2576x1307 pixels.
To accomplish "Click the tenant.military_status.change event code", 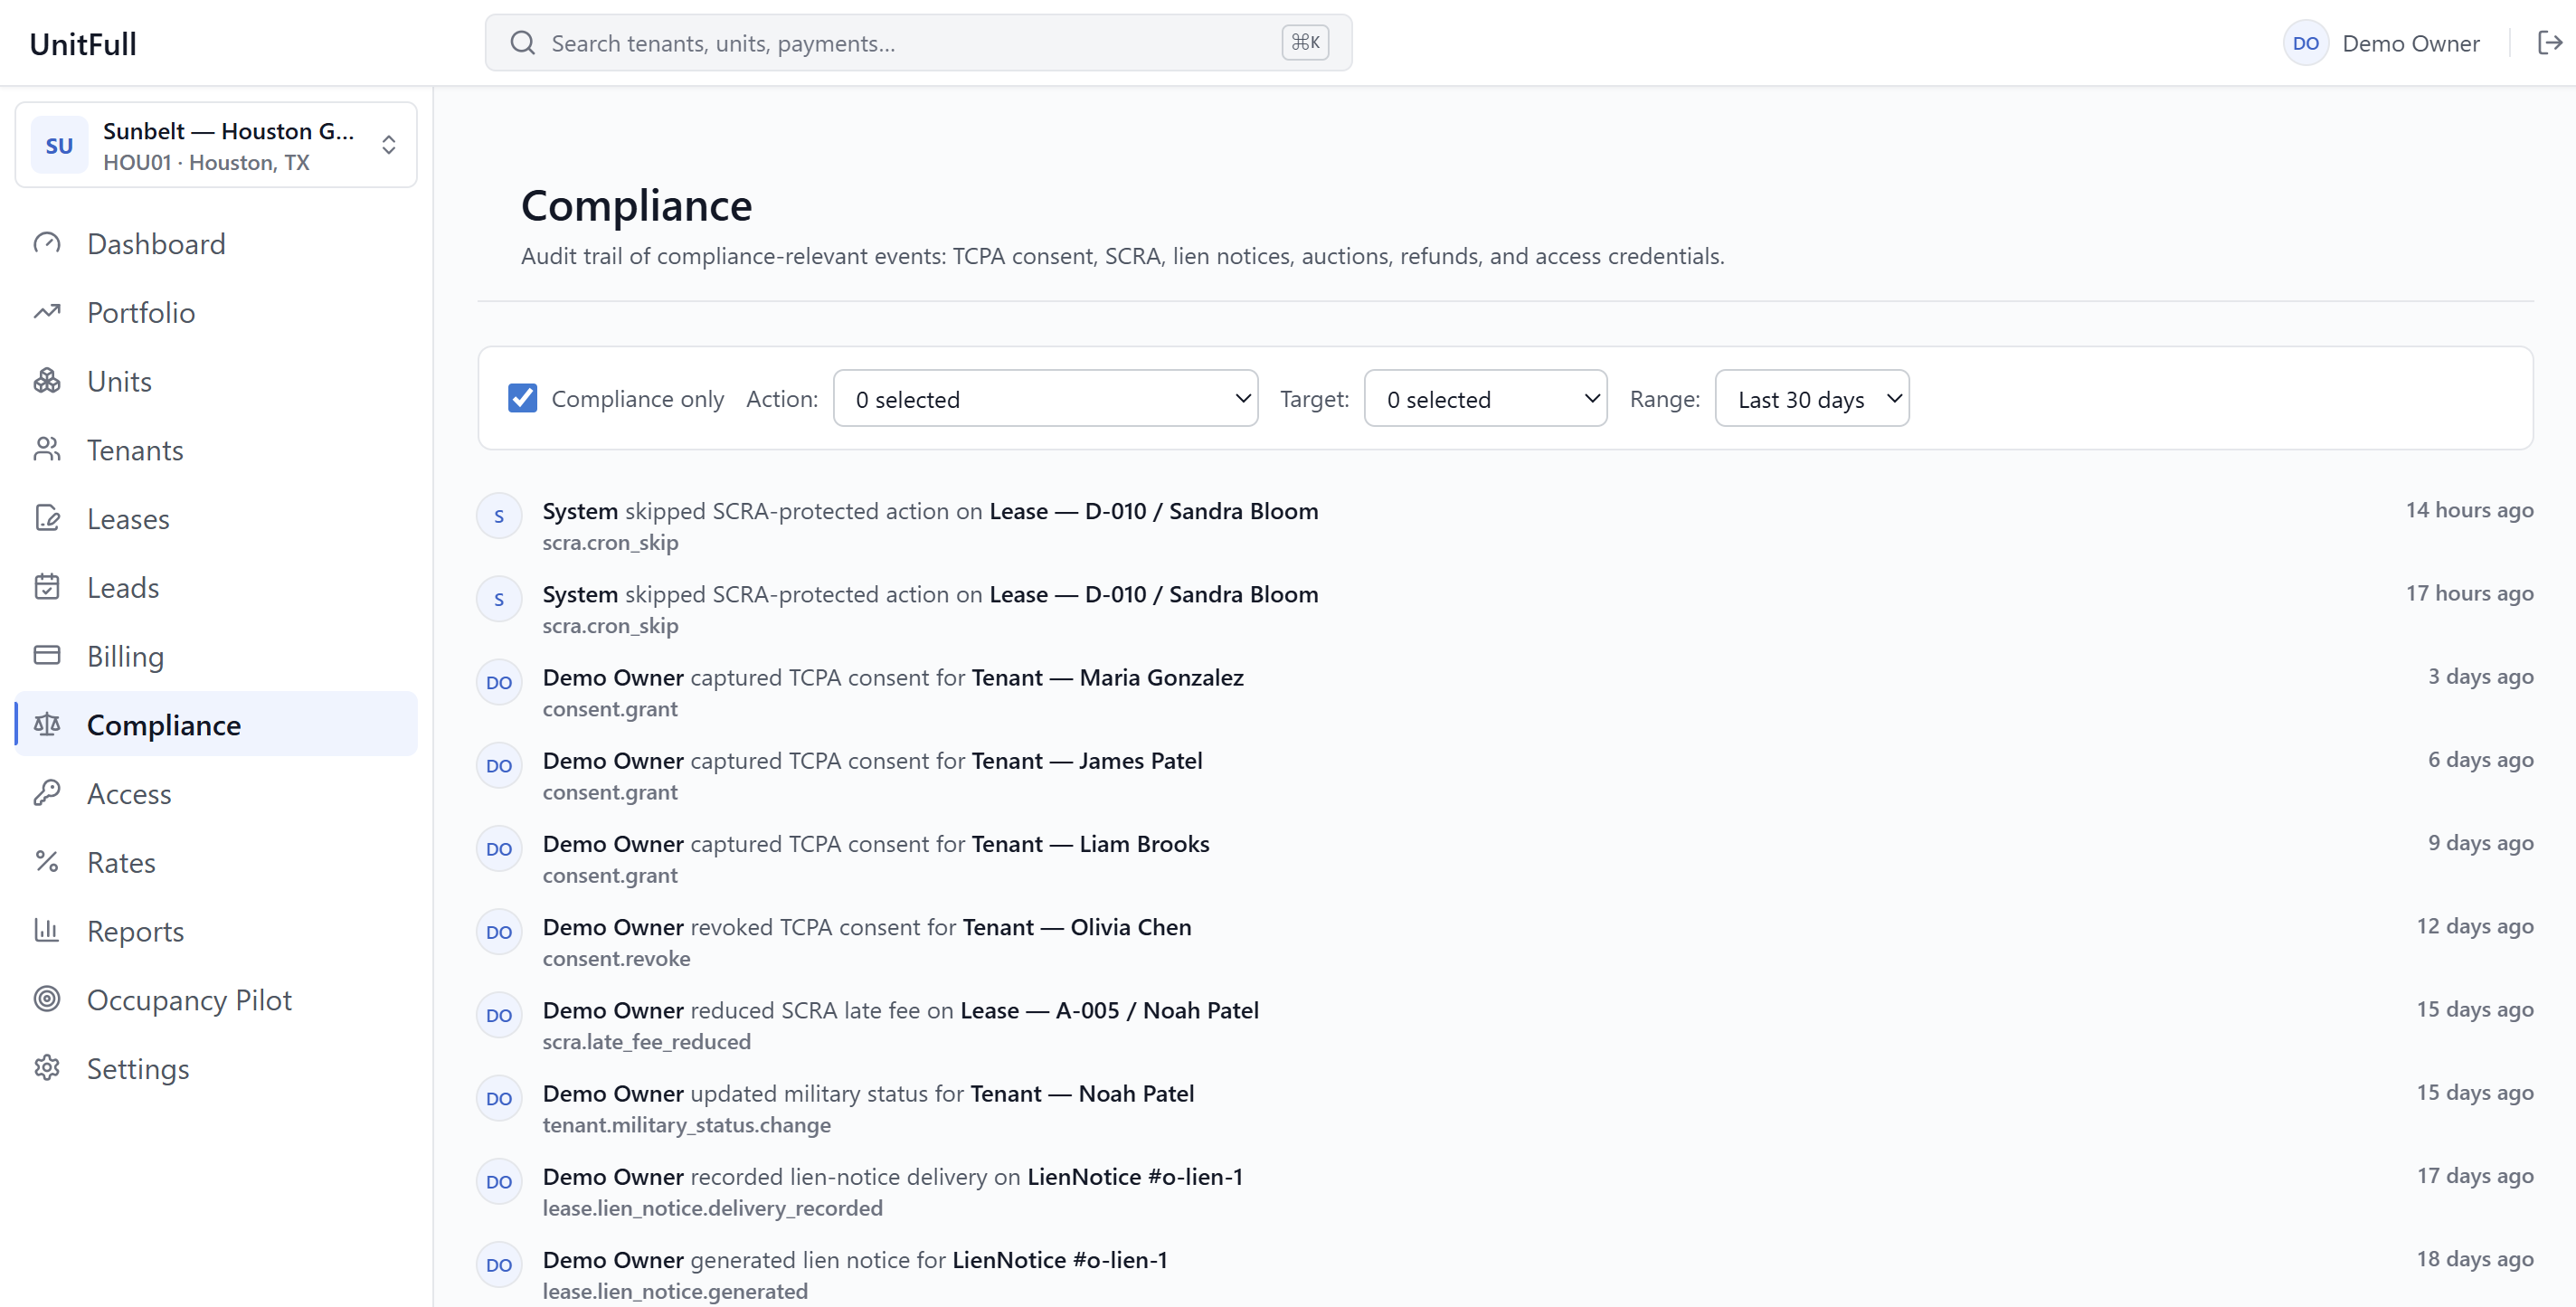I will 686,1124.
